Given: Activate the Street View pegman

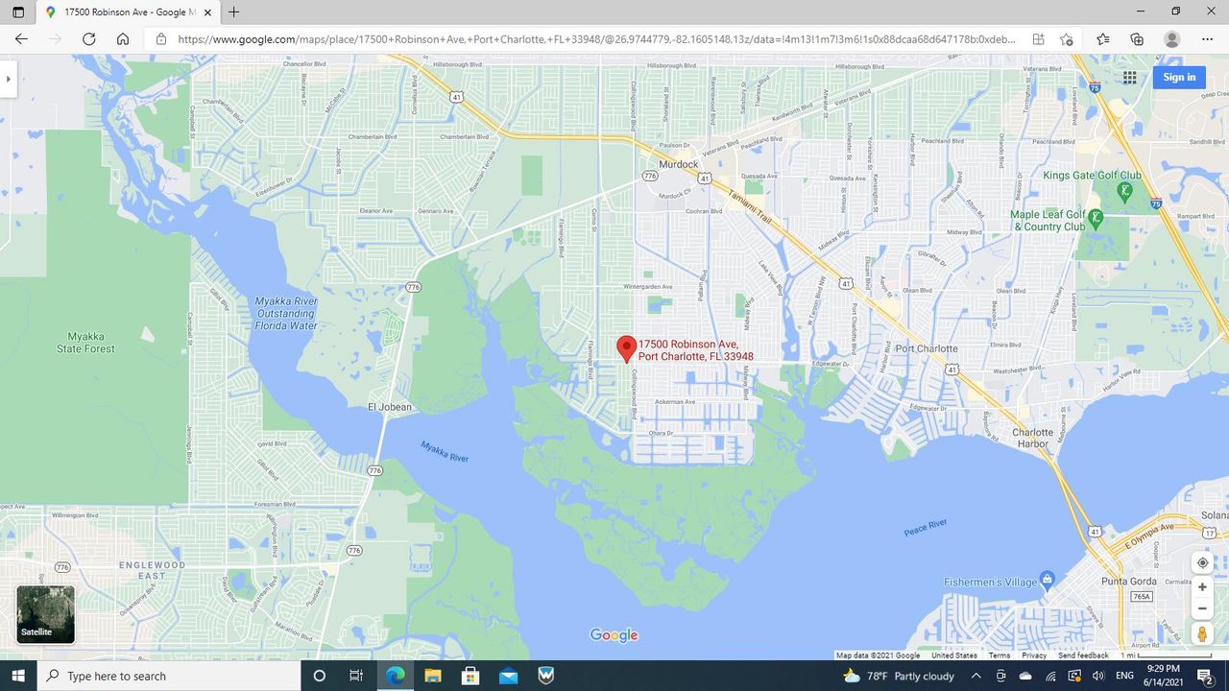Looking at the screenshot, I should (1202, 634).
